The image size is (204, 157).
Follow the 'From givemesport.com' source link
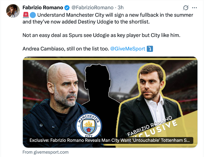[46, 152]
